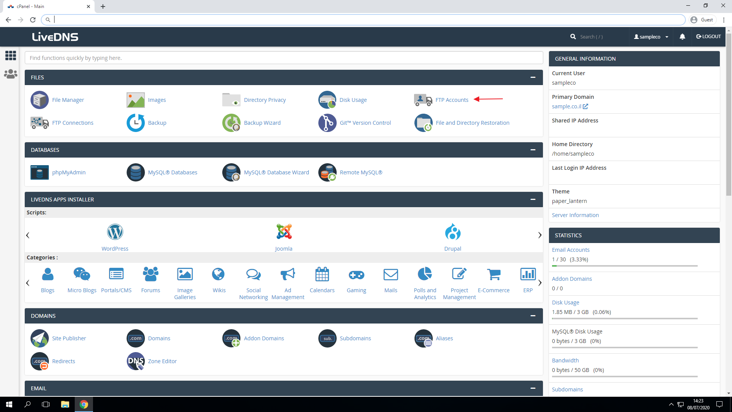This screenshot has width=732, height=412.
Task: Click the Email Accounts statistics link
Action: click(571, 250)
